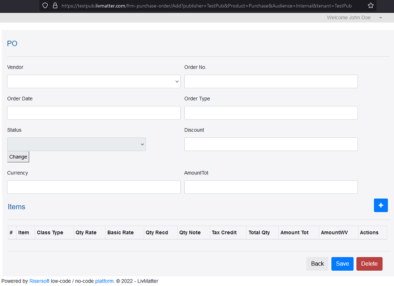This screenshot has height=286, width=394.
Task: Click the shield icon in address bar
Action: 46,6
